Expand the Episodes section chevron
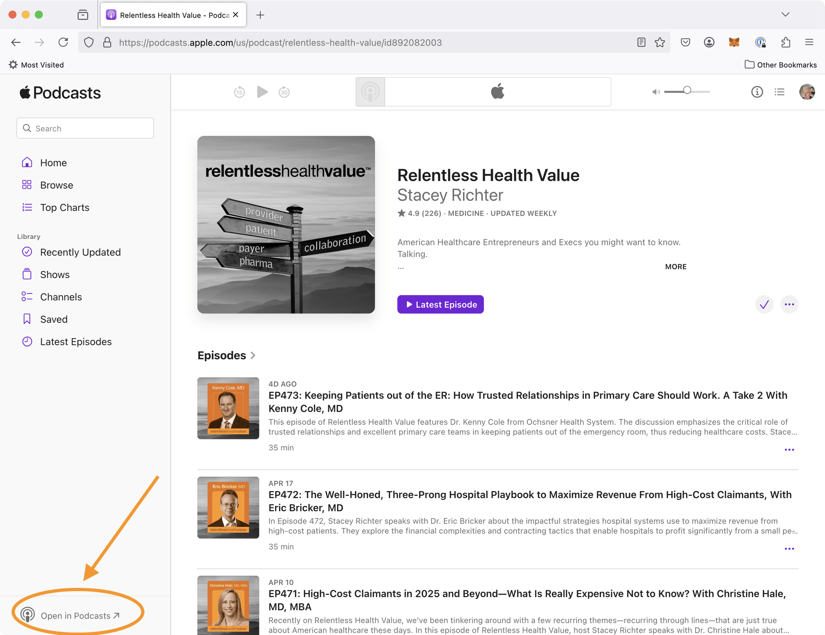The width and height of the screenshot is (825, 635). (x=253, y=356)
